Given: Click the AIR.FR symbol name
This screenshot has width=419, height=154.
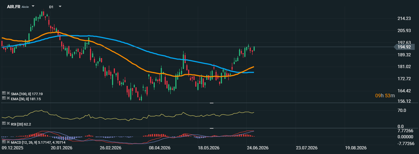Looking at the screenshot, I should coord(14,6).
